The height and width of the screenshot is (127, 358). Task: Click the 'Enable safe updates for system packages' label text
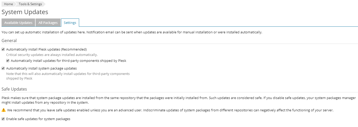click(38, 119)
